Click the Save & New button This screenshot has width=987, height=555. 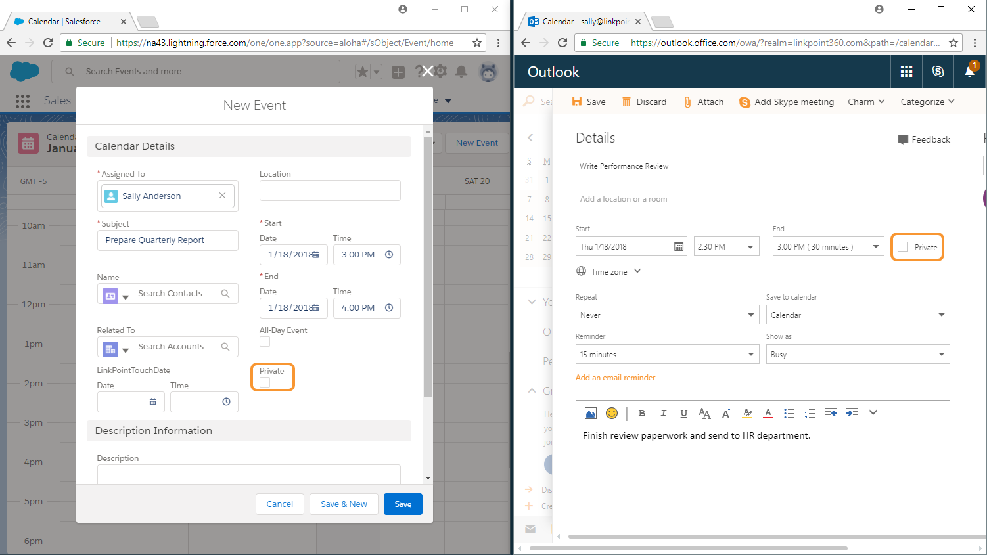click(x=344, y=504)
